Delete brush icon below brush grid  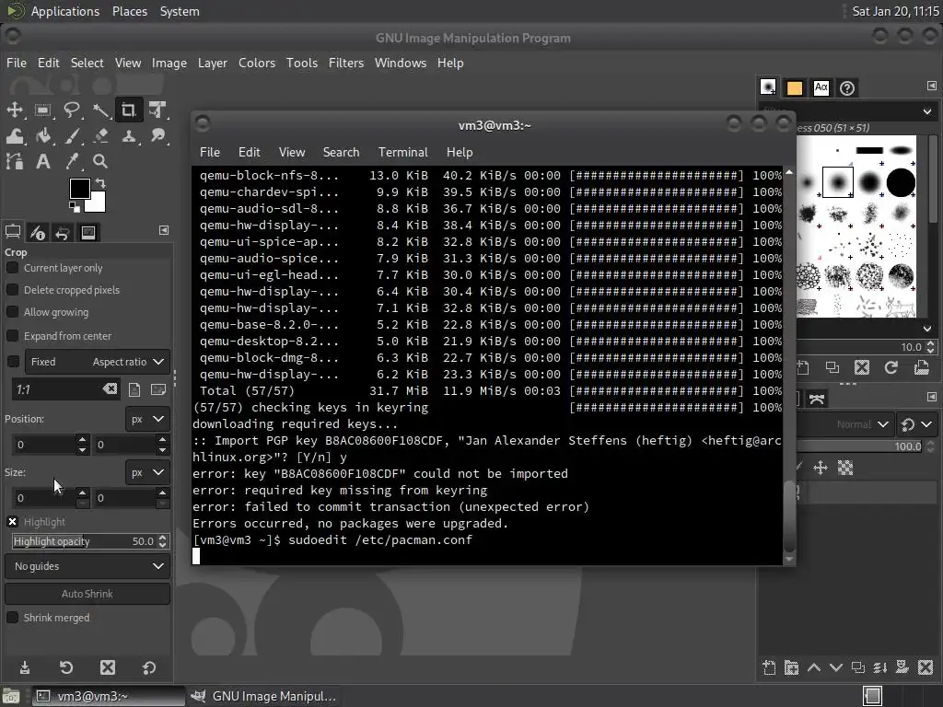click(x=862, y=367)
